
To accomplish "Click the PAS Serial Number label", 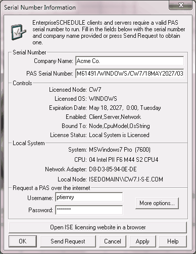I will pyautogui.click(x=50, y=74).
